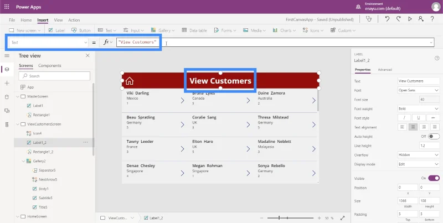Zoom in with the plus icon
This screenshot has width=443, height=223.
[320, 218]
